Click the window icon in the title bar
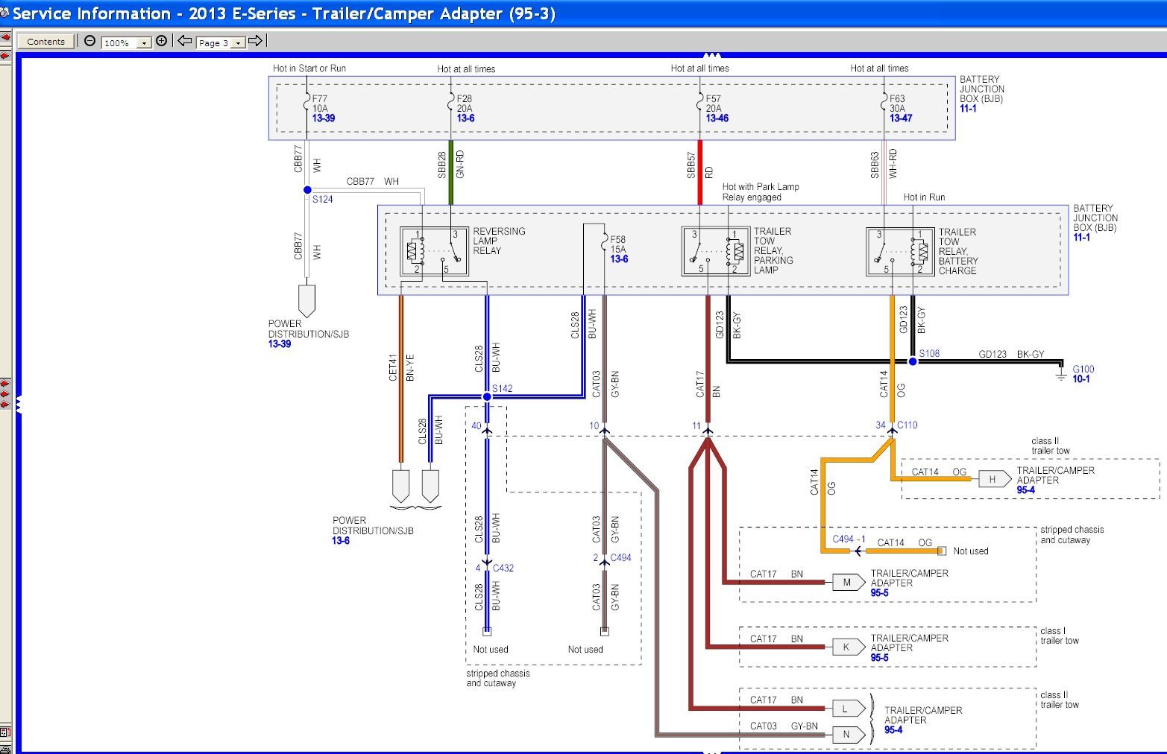 (5, 13)
